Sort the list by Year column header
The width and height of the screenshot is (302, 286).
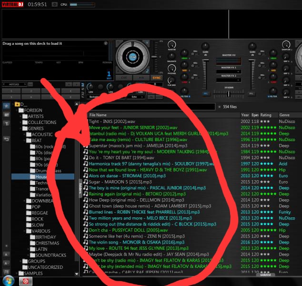click(x=245, y=115)
